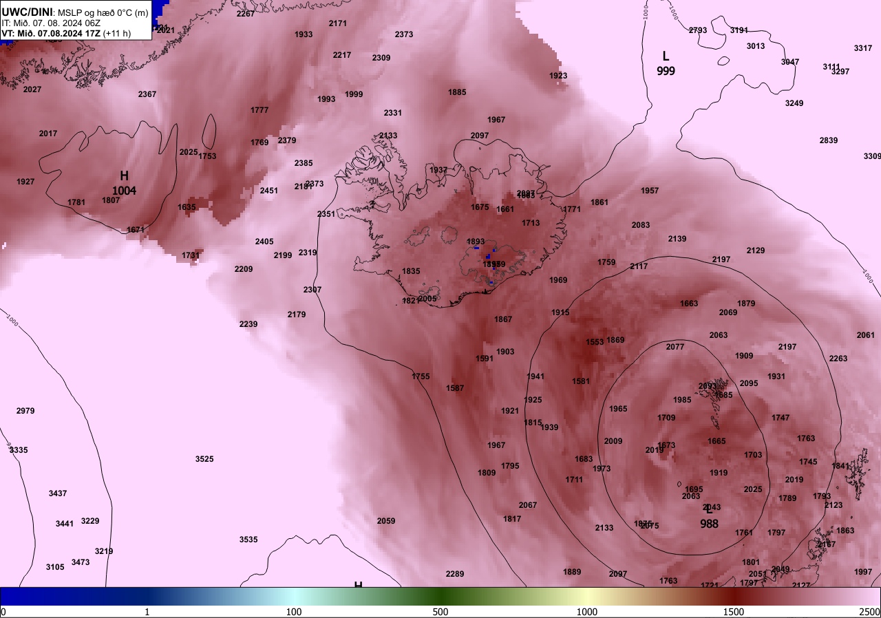Click the height value 3317
Viewport: 881px width, 618px height.
tap(863, 48)
